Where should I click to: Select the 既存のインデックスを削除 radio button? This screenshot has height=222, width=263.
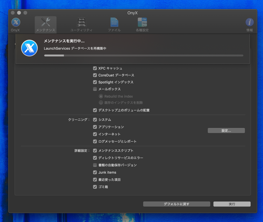click(x=101, y=102)
